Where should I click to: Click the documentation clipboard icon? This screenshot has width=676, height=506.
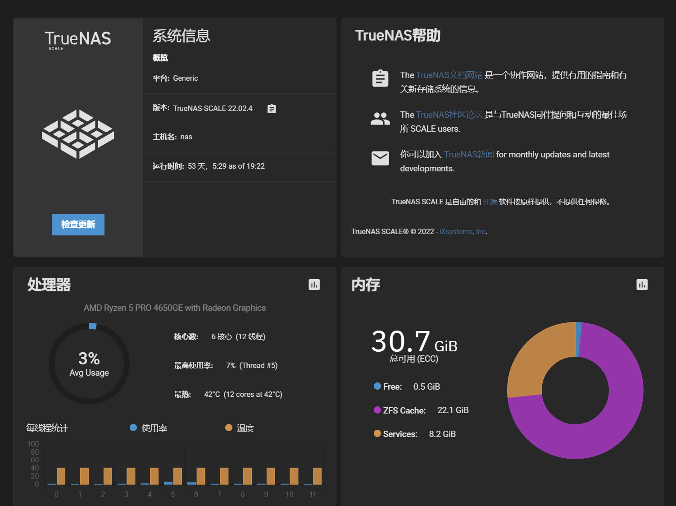click(380, 78)
